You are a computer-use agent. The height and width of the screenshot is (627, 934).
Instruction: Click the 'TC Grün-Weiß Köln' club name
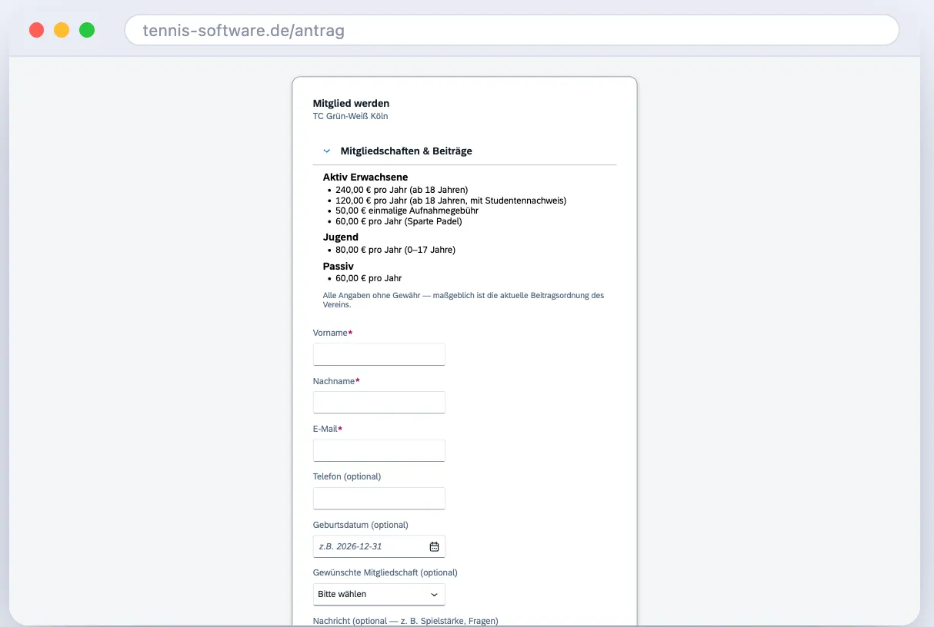pos(350,117)
